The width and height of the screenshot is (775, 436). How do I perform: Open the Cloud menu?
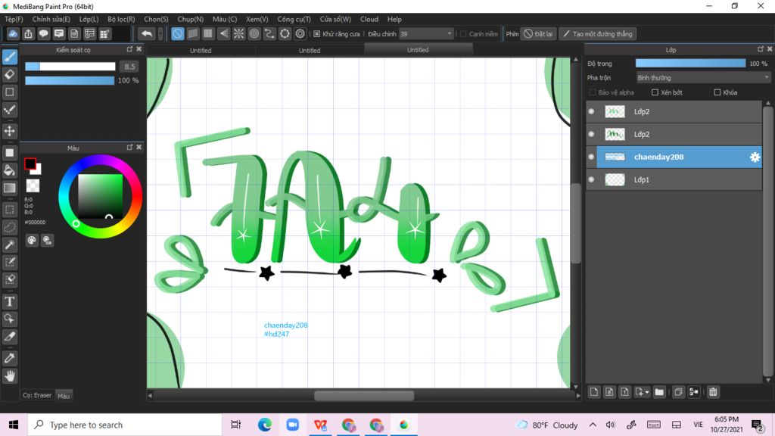click(x=369, y=19)
